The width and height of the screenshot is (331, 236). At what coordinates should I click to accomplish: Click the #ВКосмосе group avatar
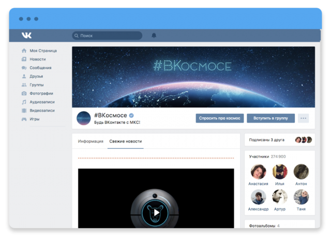84,118
